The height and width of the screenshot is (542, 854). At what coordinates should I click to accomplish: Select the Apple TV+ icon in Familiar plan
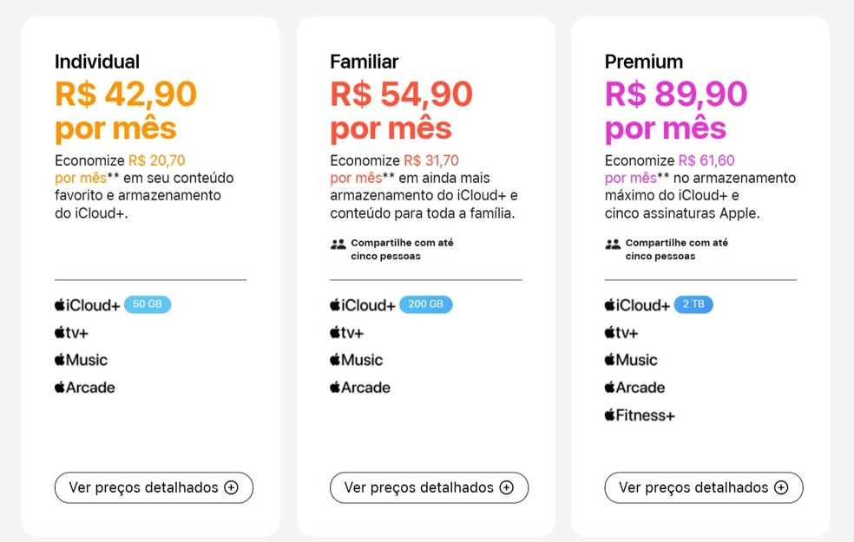(334, 332)
